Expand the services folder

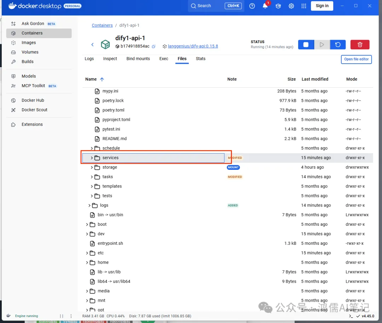point(92,158)
